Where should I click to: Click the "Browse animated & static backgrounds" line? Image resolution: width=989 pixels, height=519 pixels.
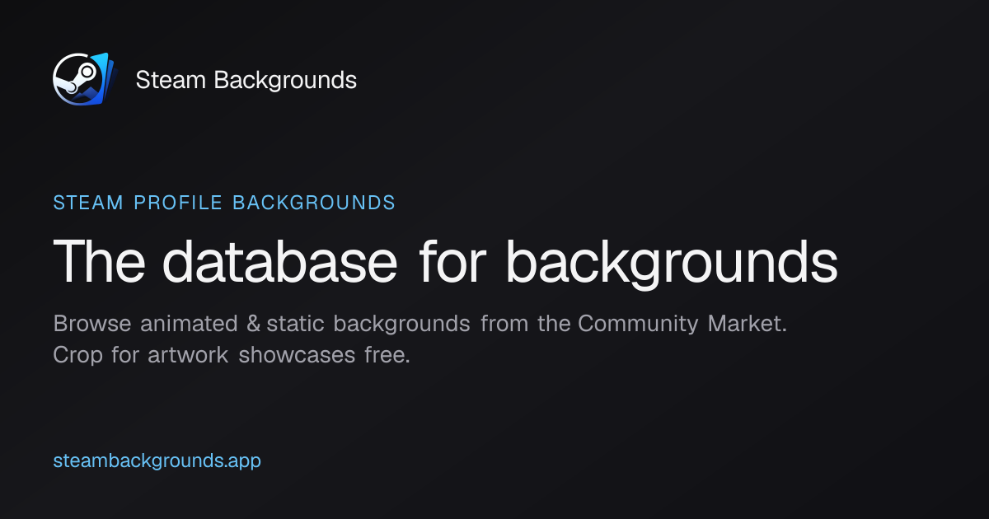pyautogui.click(x=420, y=324)
